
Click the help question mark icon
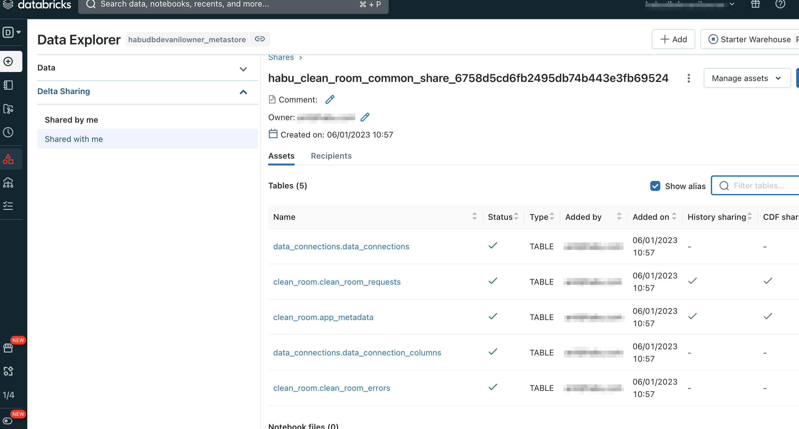[780, 4]
